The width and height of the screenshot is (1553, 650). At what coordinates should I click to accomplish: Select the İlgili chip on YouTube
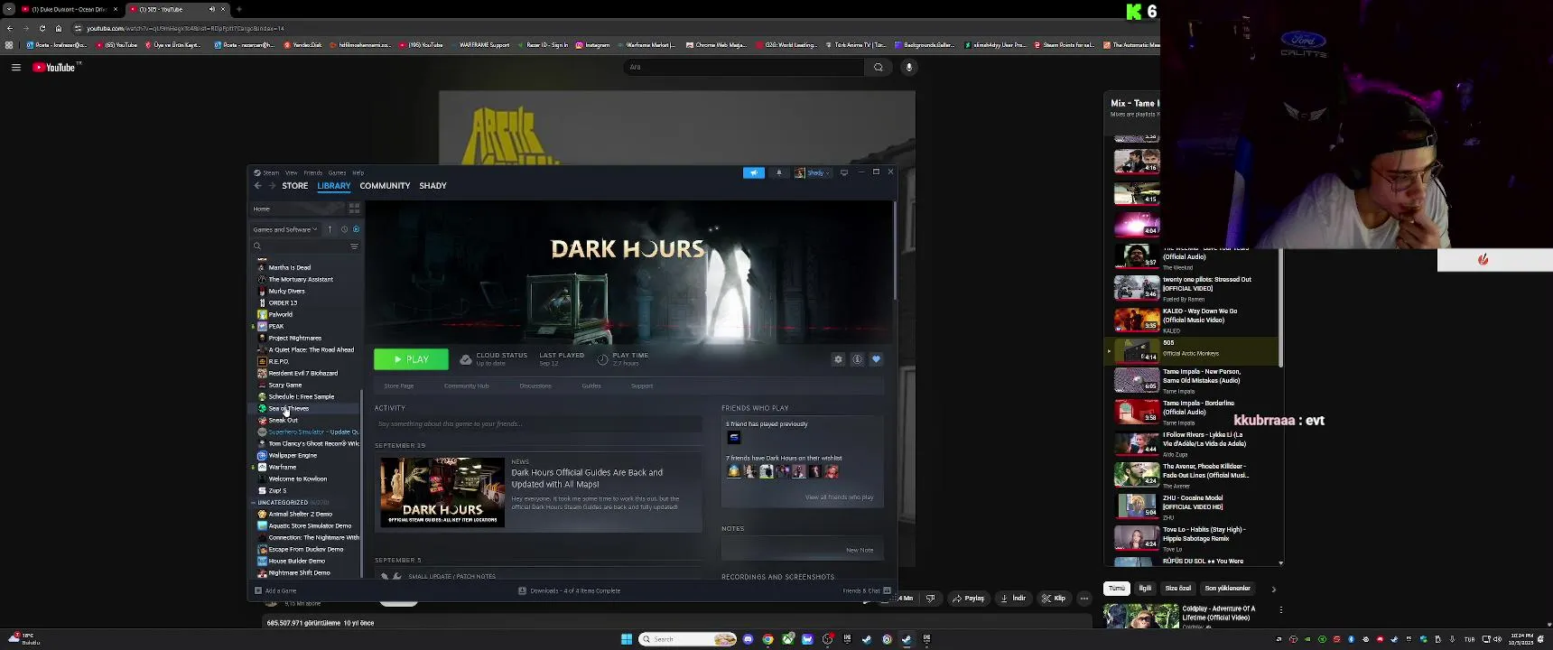point(1145,588)
